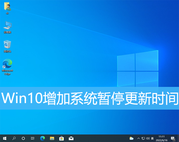
Task: Expand the hidden tray icons chevron
Action: point(138,138)
